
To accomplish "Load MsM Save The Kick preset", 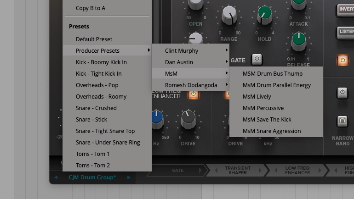I will click(276, 120).
